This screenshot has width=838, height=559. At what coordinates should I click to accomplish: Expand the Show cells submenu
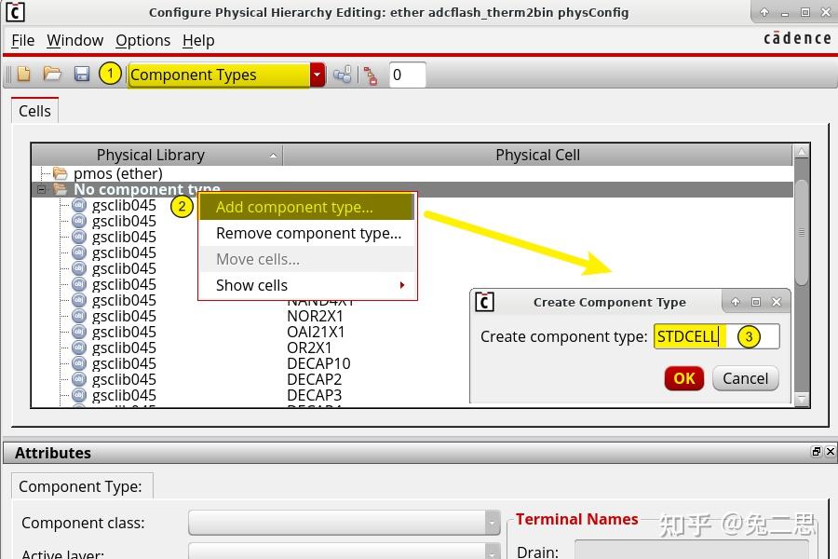[307, 285]
